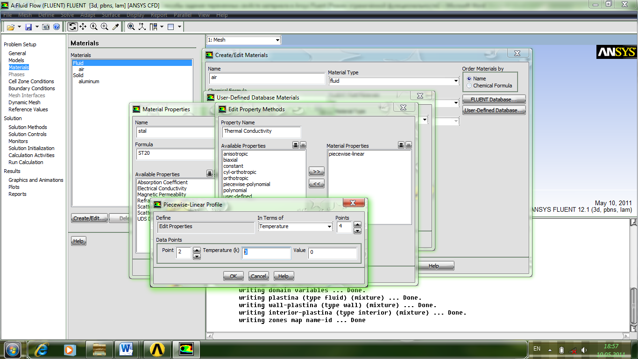Select aluminum in Materials list
This screenshot has width=638, height=359.
tap(89, 81)
